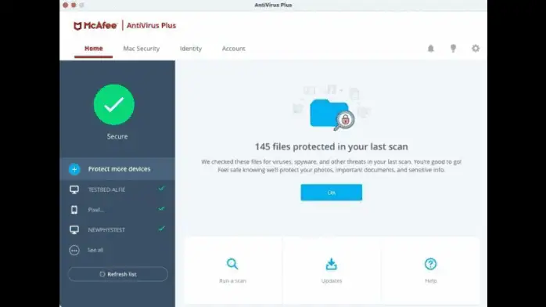This screenshot has height=307, width=546.
Task: Click the Refresh list button
Action: click(117, 274)
